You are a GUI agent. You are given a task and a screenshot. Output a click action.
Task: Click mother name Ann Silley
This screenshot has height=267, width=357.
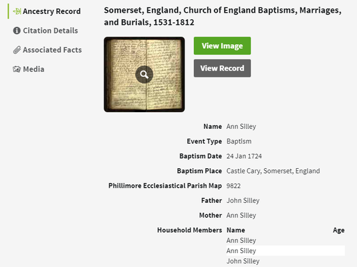(241, 215)
